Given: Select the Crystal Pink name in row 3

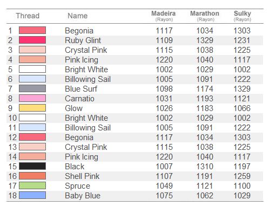Looking at the screenshot, I should (x=86, y=50).
